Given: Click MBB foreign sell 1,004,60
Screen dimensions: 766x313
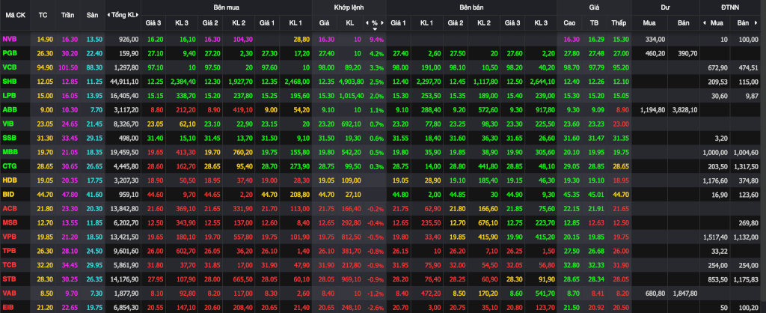Looking at the screenshot, I should click(x=746, y=152).
